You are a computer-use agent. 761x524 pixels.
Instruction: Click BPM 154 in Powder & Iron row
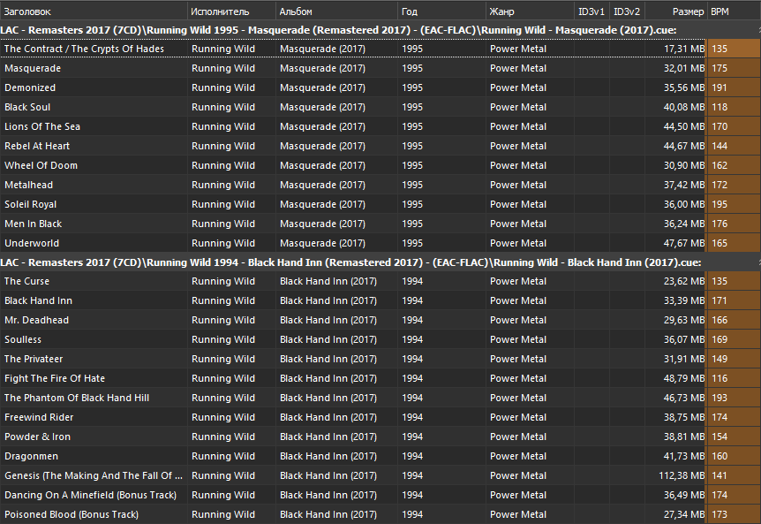pyautogui.click(x=720, y=437)
